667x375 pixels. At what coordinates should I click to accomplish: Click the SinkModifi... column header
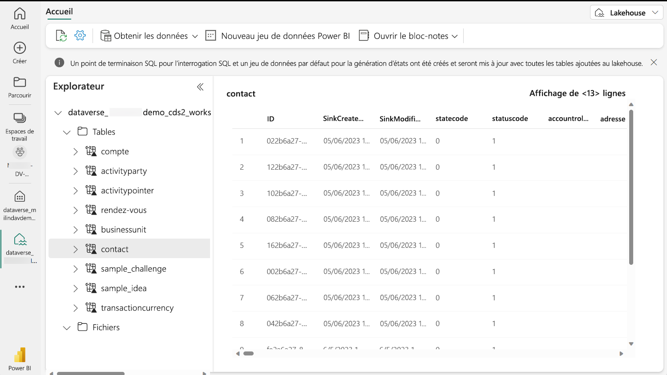[400, 119]
